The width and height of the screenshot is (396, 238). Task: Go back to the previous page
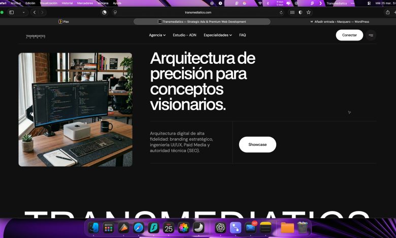35,12
